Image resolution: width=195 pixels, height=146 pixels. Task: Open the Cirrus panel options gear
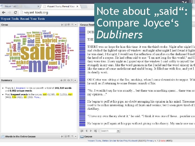coord(62,25)
